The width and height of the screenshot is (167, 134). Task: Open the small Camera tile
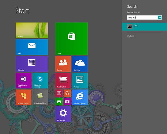click(x=67, y=102)
